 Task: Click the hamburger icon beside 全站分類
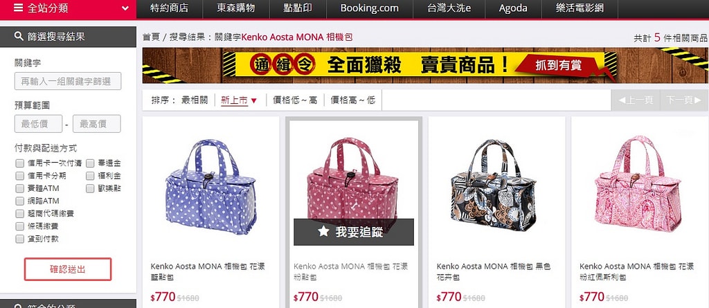coord(18,8)
